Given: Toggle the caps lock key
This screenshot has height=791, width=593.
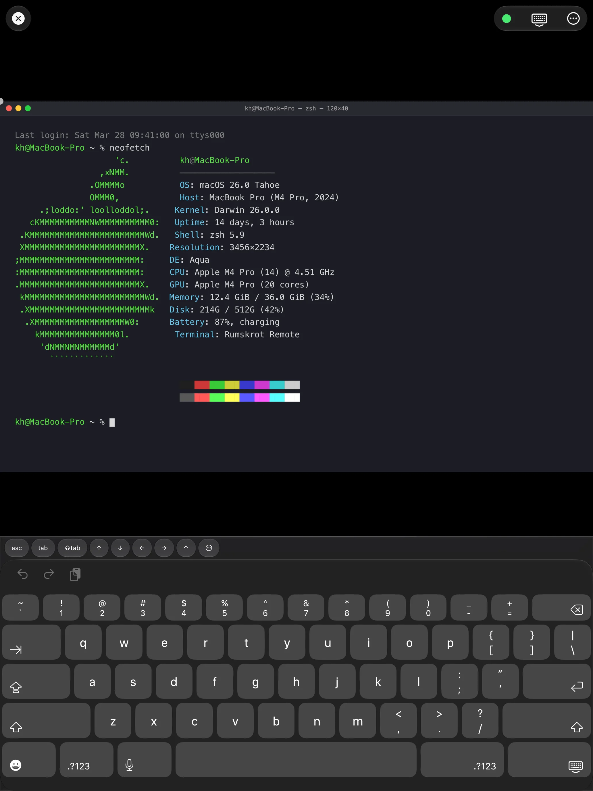Looking at the screenshot, I should click(36, 681).
